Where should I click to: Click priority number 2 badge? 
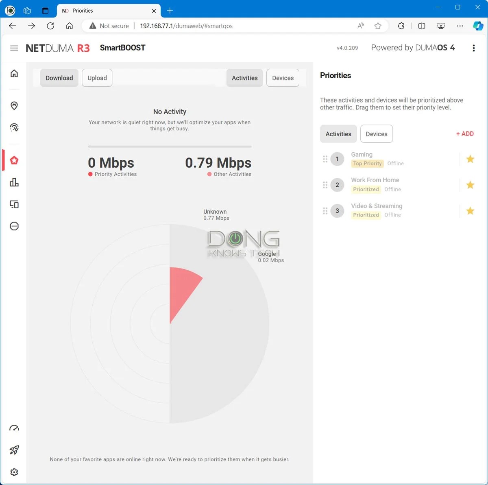pyautogui.click(x=337, y=185)
